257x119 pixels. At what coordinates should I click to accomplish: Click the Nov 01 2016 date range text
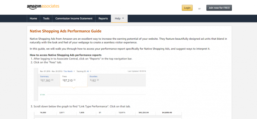coord(50,71)
